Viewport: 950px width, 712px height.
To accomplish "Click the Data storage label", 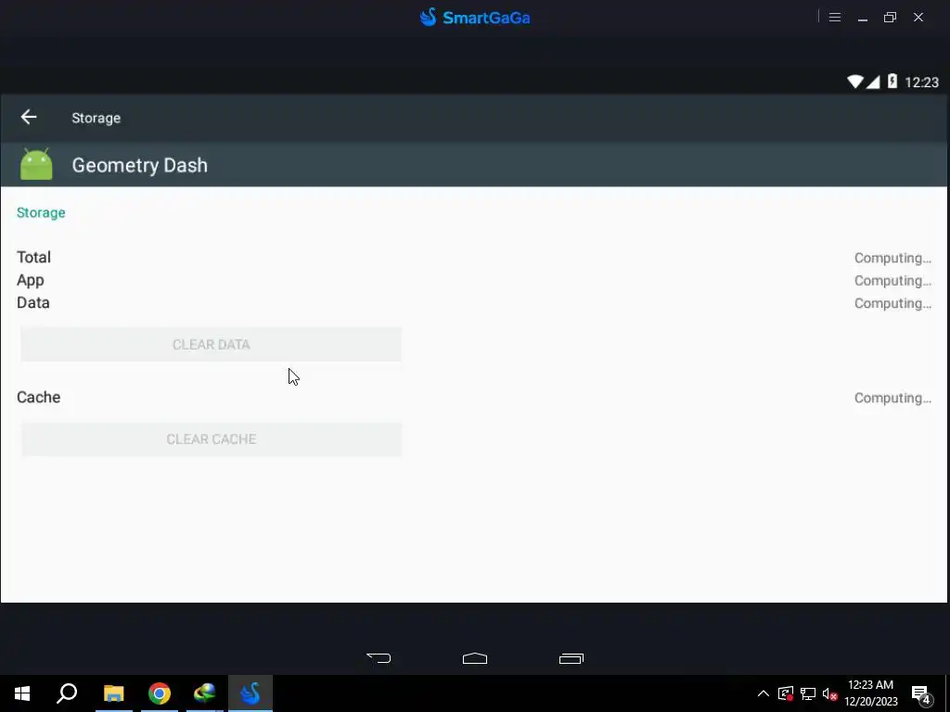I will [x=33, y=303].
